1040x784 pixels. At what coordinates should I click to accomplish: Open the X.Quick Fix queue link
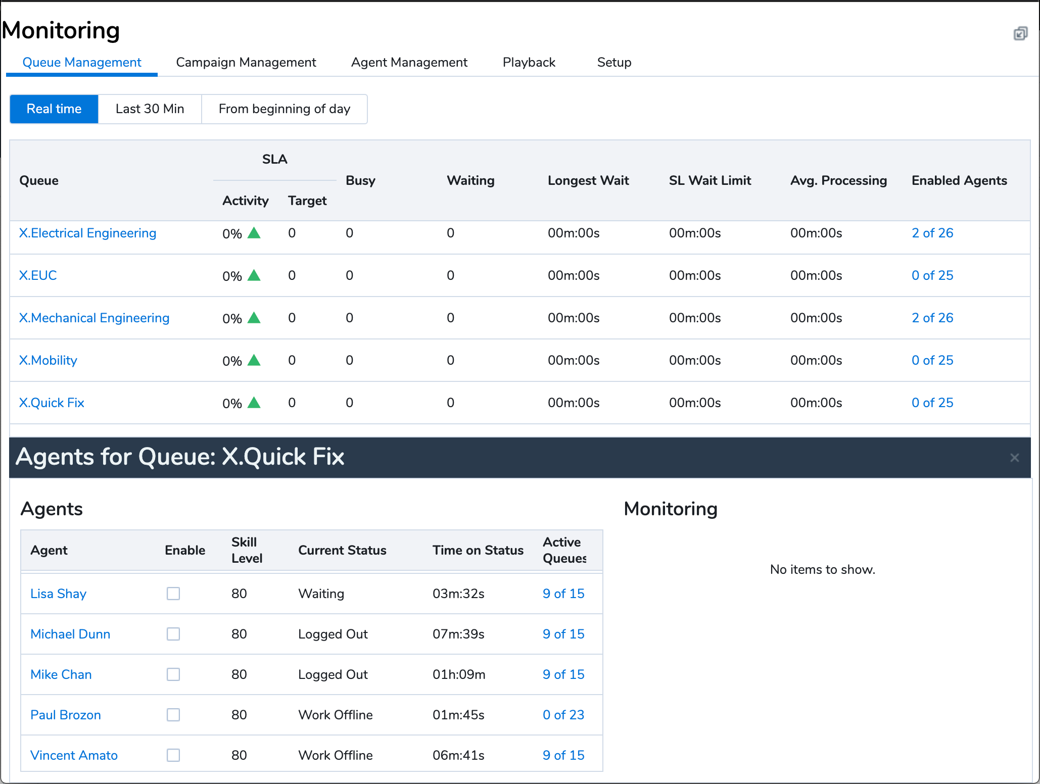coord(52,403)
